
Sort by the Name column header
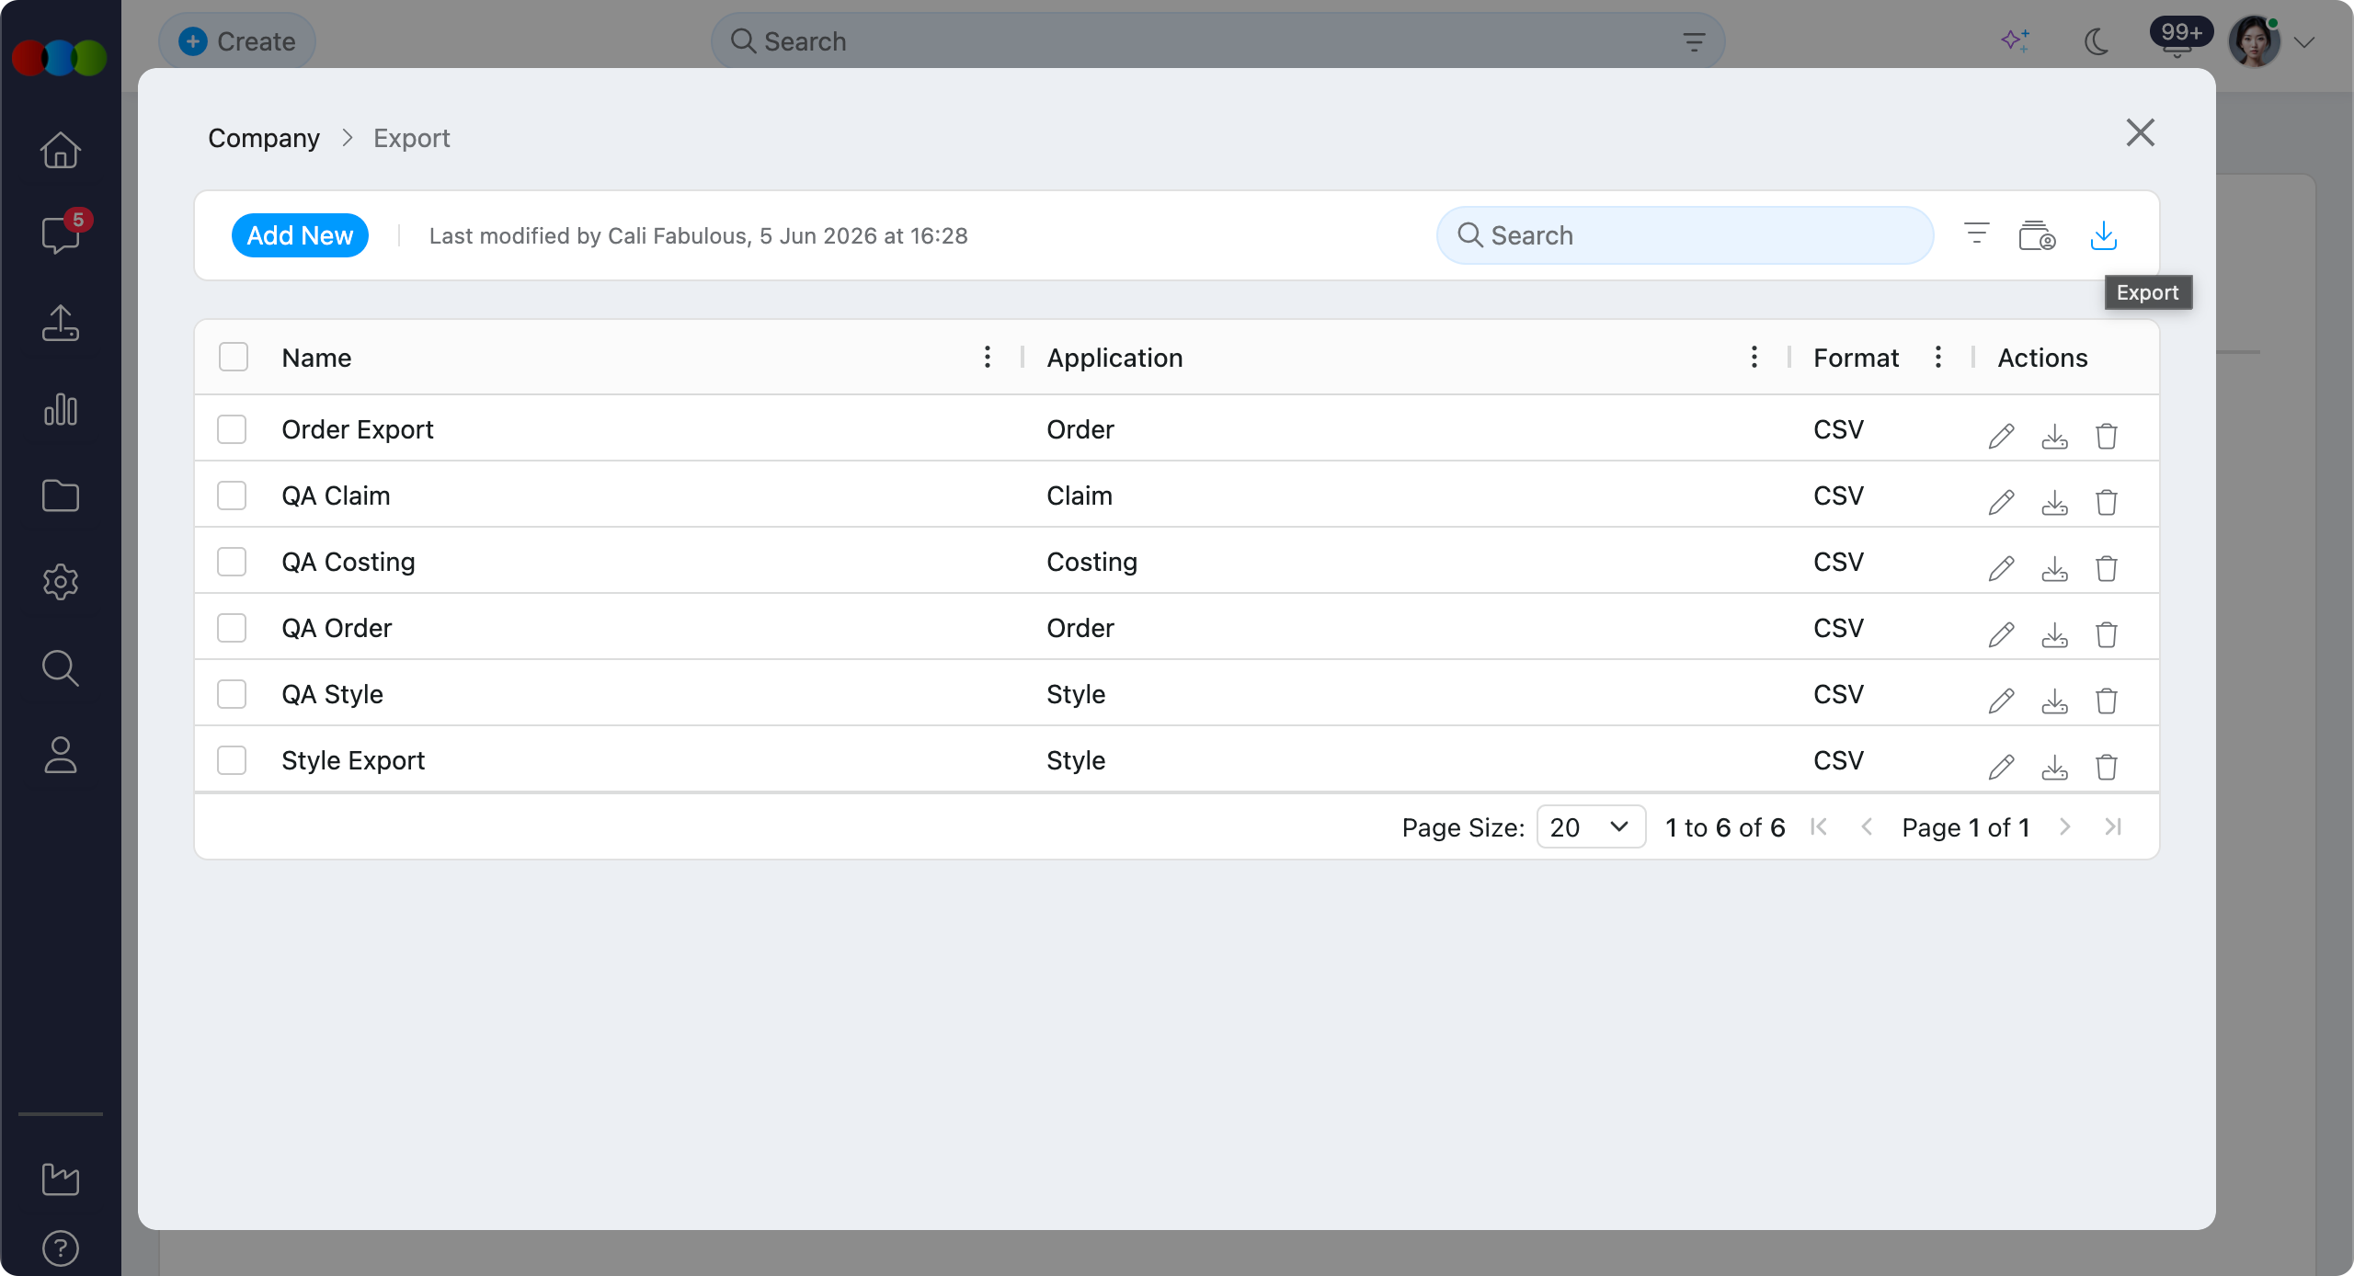(x=316, y=358)
